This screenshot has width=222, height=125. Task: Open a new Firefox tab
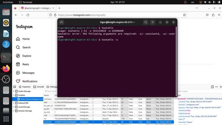(59, 8)
